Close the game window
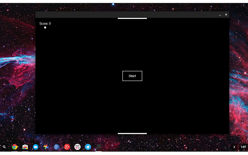 [x=226, y=15]
